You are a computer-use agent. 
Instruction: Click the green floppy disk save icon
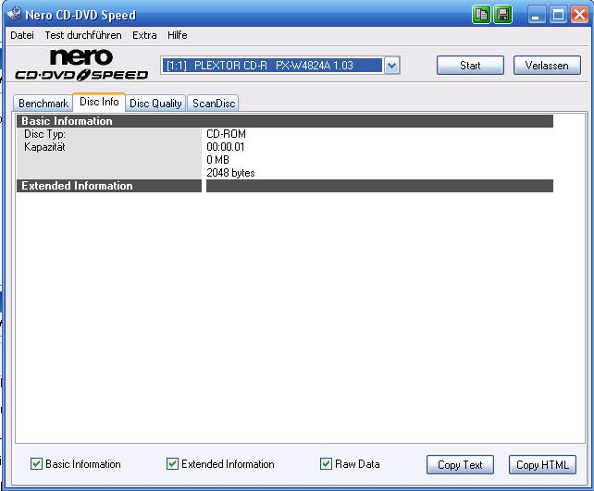[x=502, y=15]
